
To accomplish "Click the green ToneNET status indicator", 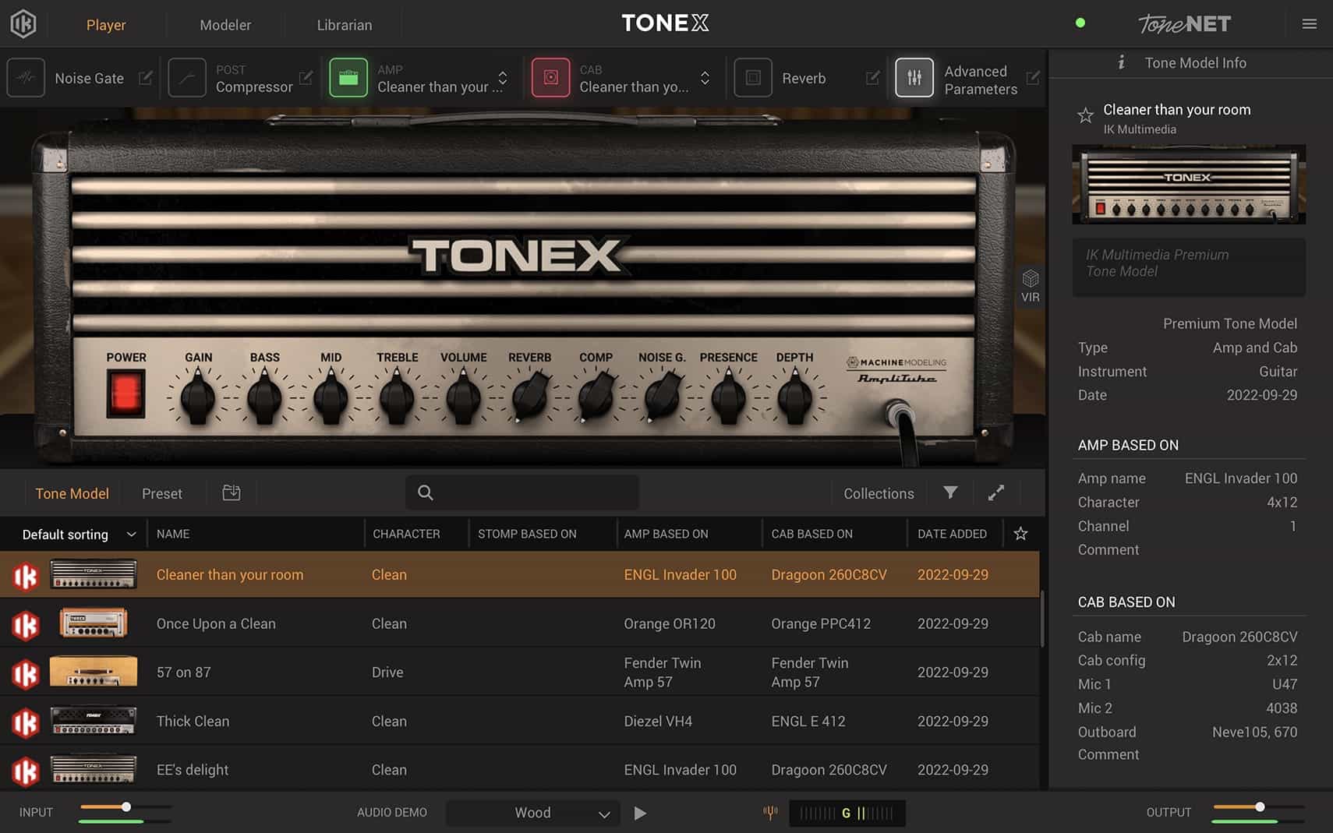I will [x=1080, y=23].
